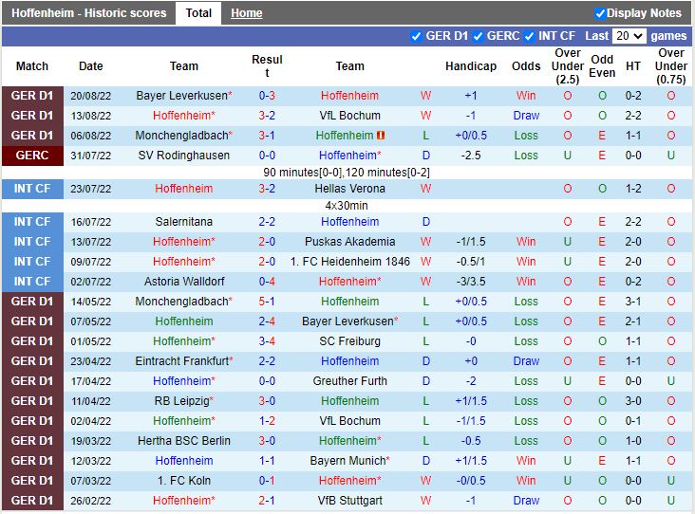Click the Over Under (0.75) header
Image resolution: width=695 pixels, height=514 pixels.
point(670,66)
